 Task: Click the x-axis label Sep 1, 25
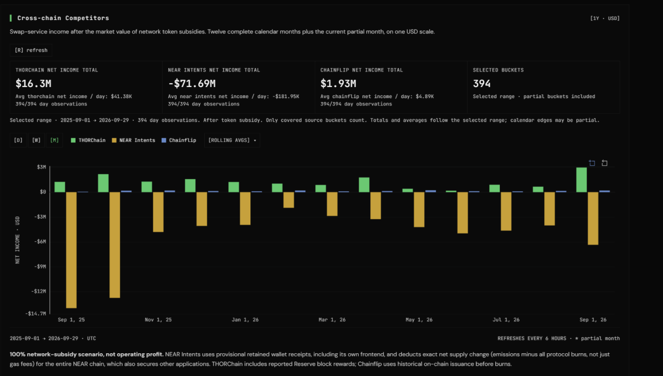click(72, 320)
